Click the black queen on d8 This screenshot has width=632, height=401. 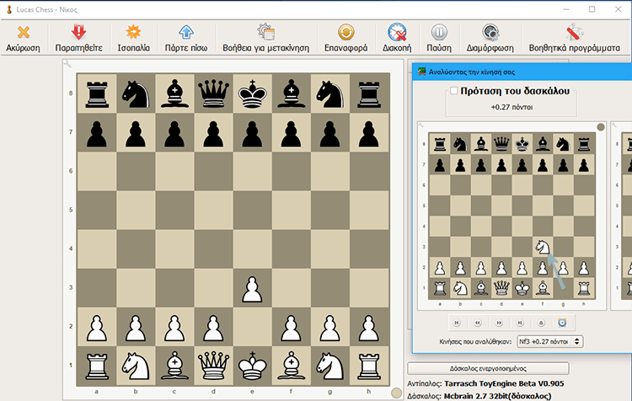coord(214,94)
